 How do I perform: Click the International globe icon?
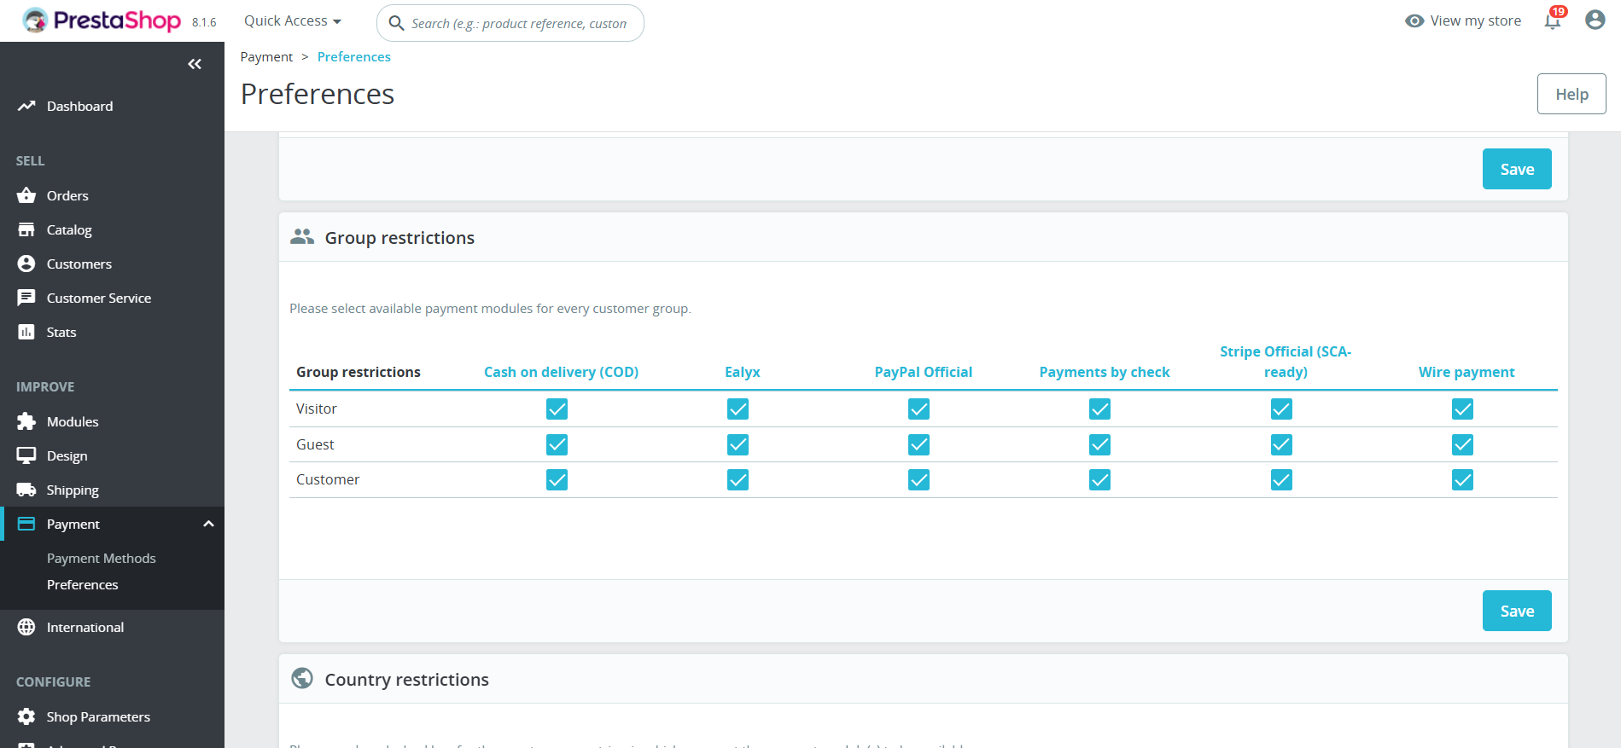click(26, 627)
